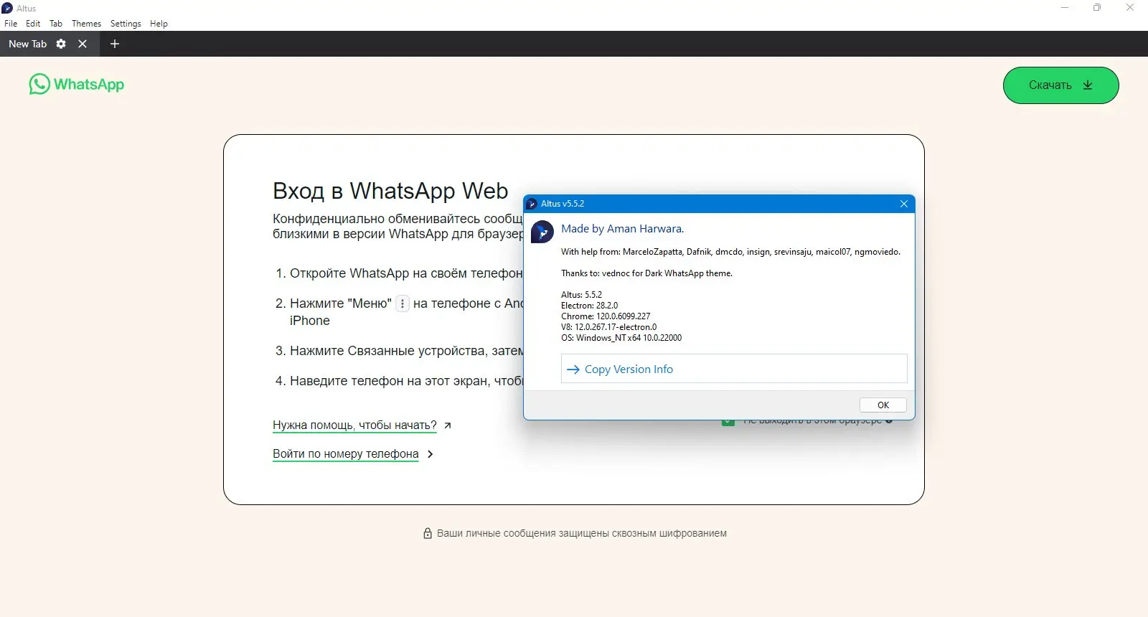Image resolution: width=1148 pixels, height=617 pixels.
Task: Click the 'With help from: MarceloZapatta' credits line
Action: pyautogui.click(x=730, y=252)
